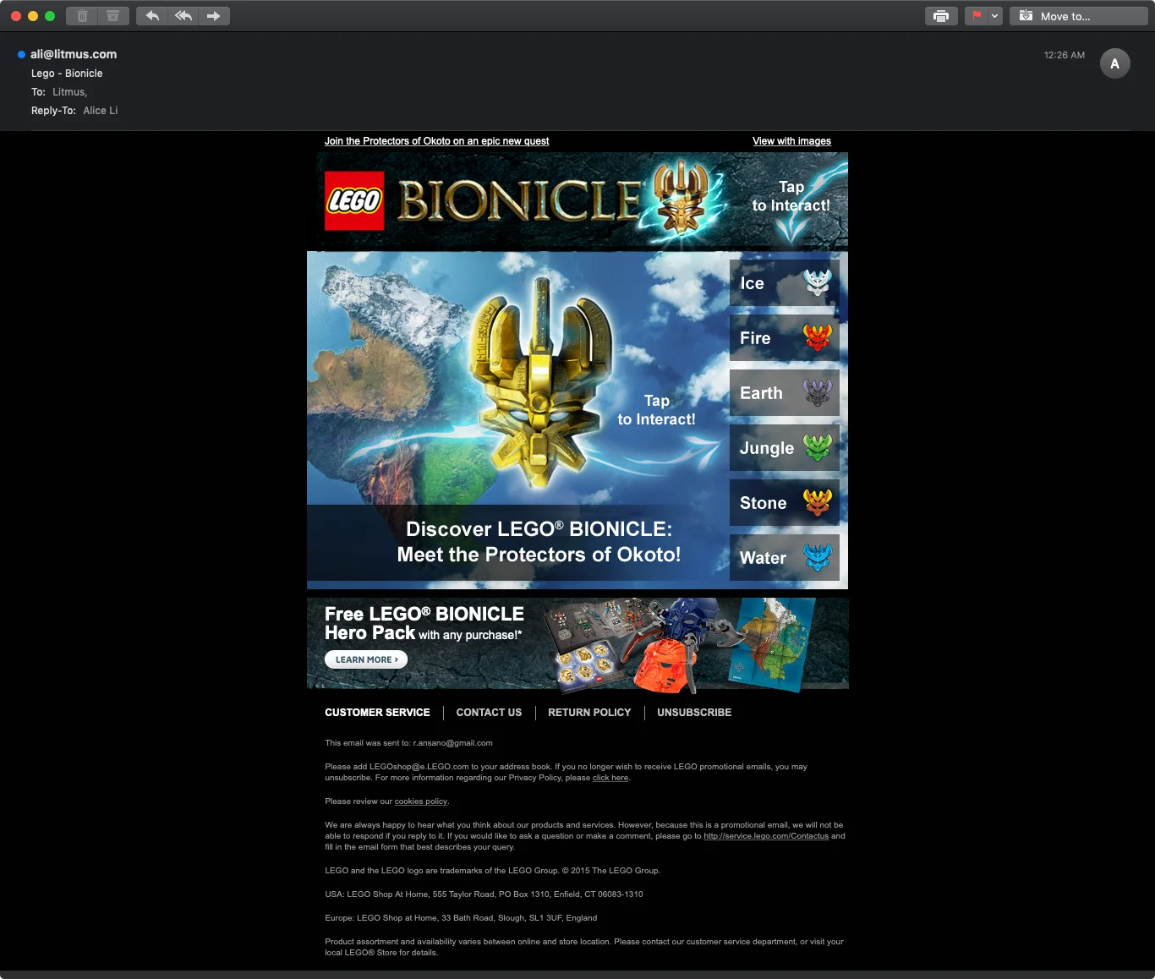Open CONTACT US footer link
Viewport: 1155px width, 979px height.
click(489, 713)
